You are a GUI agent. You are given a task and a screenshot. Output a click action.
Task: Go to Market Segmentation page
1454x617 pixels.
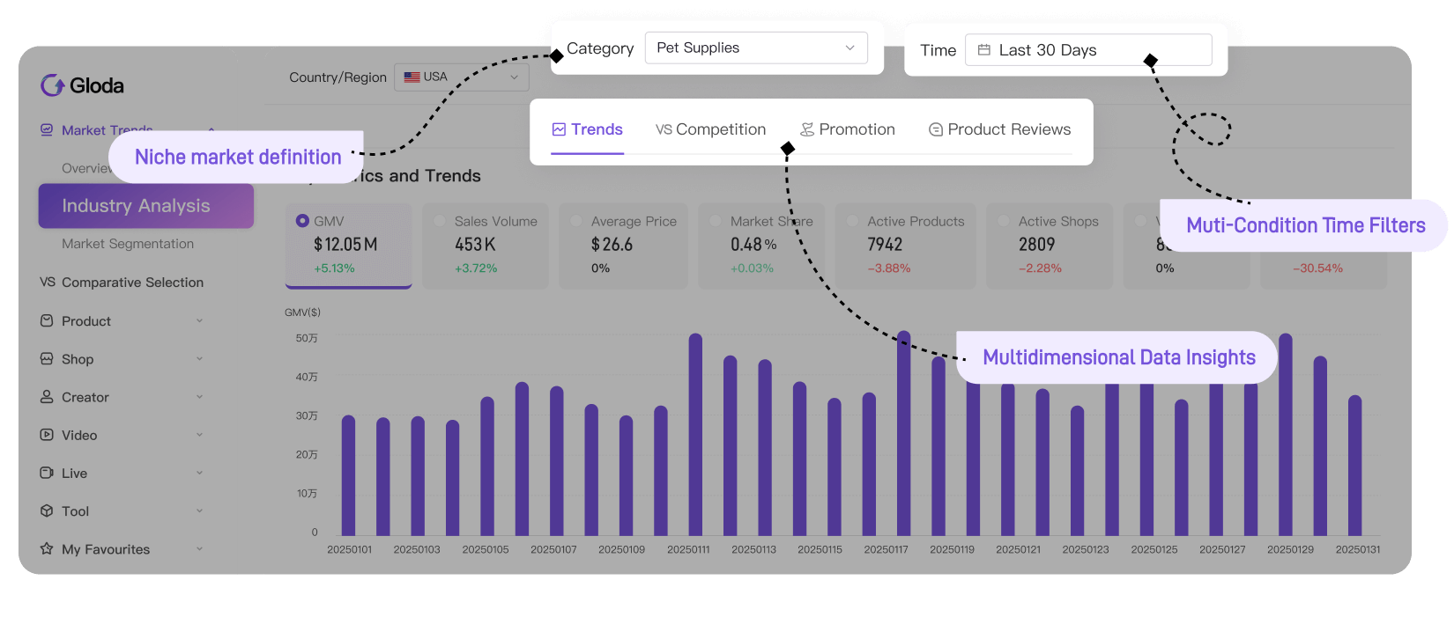point(128,244)
